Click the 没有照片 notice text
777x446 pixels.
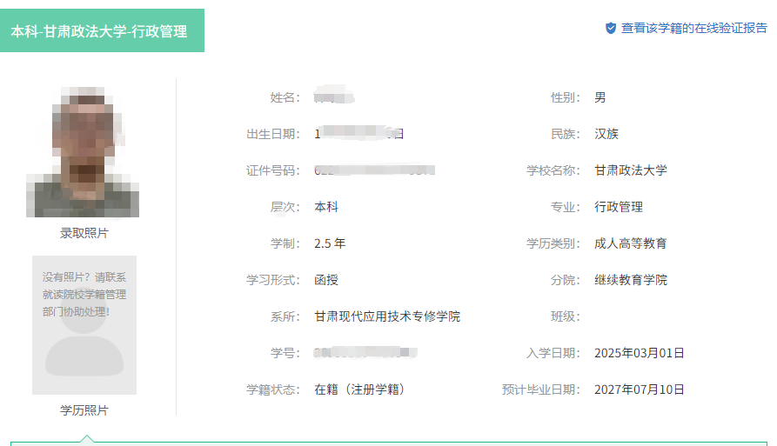tap(84, 295)
